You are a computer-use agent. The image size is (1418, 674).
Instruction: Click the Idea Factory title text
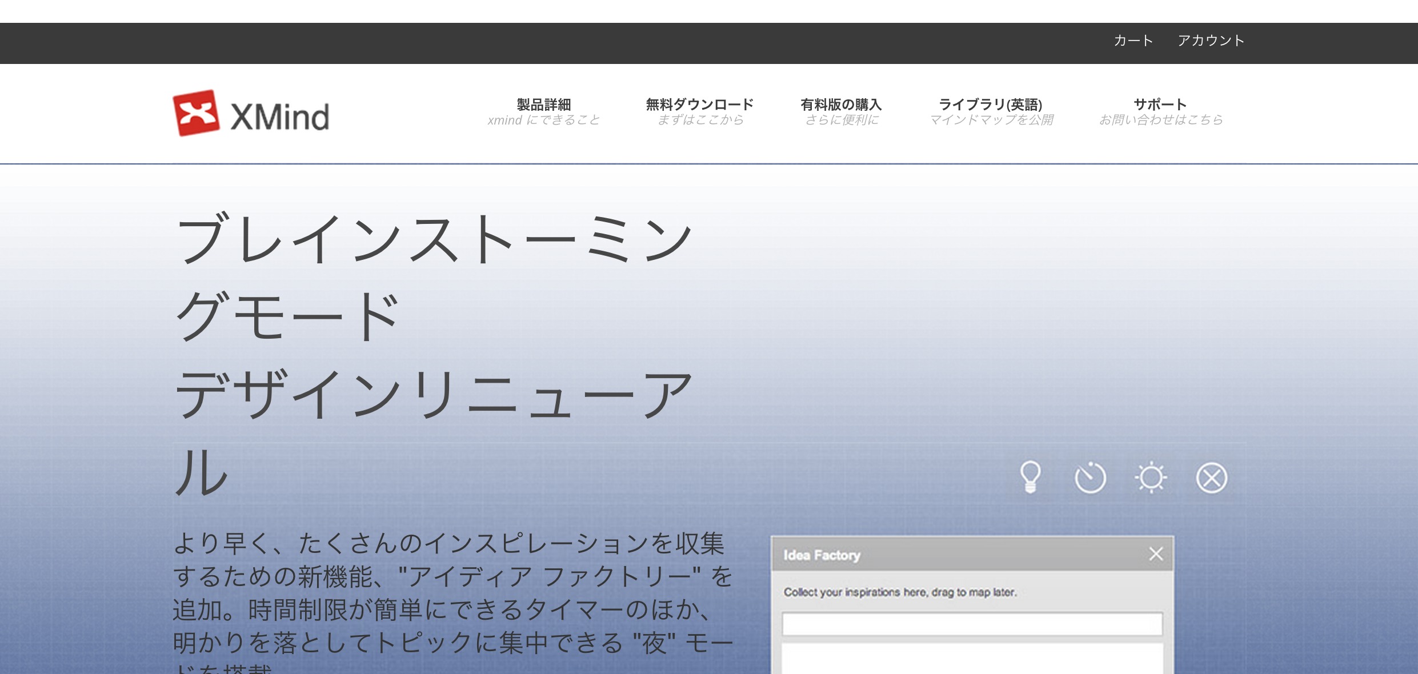(x=822, y=555)
